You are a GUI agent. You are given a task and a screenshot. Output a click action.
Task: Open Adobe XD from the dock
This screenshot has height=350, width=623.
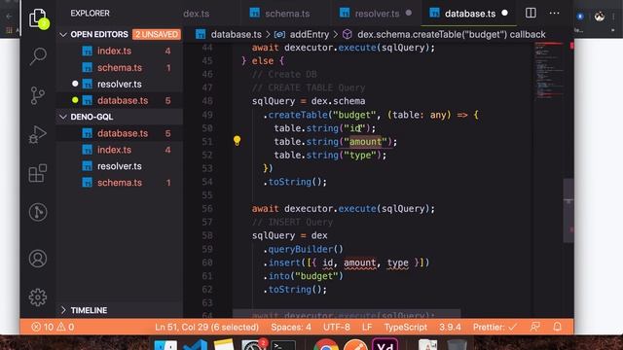pos(385,344)
